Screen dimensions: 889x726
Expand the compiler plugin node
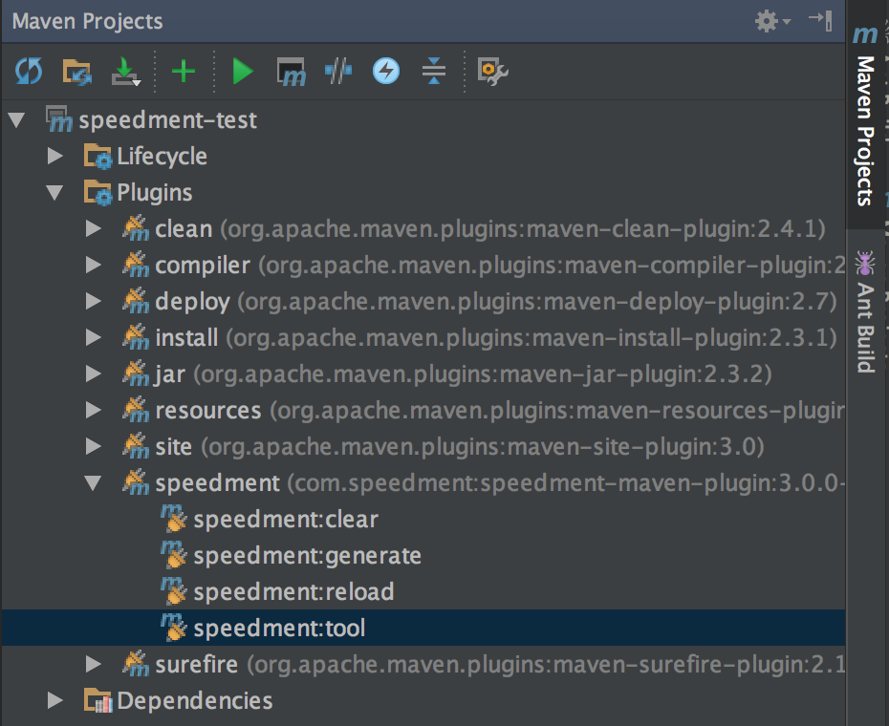point(94,265)
